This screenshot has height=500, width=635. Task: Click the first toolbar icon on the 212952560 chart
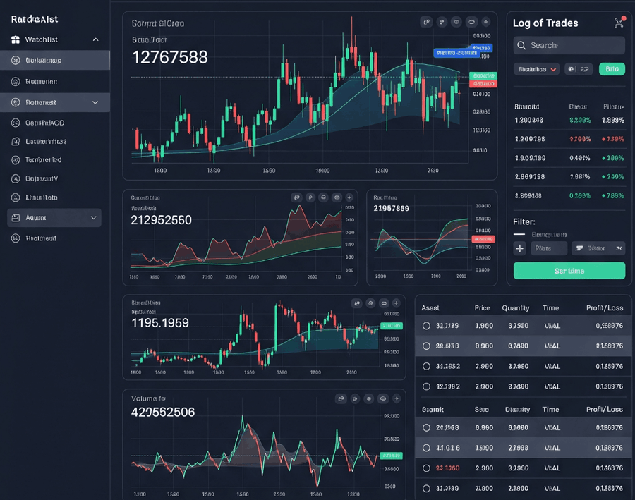297,197
